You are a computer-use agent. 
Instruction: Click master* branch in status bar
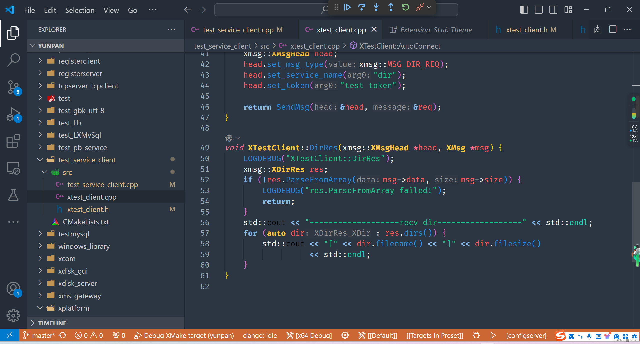coord(39,336)
